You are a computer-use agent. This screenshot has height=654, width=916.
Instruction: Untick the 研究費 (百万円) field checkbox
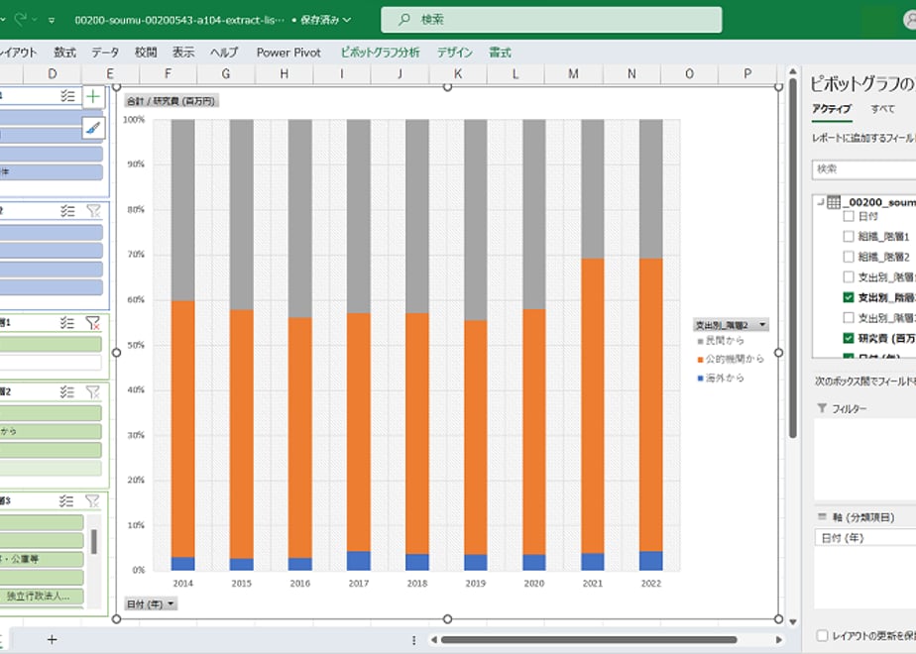tap(849, 338)
